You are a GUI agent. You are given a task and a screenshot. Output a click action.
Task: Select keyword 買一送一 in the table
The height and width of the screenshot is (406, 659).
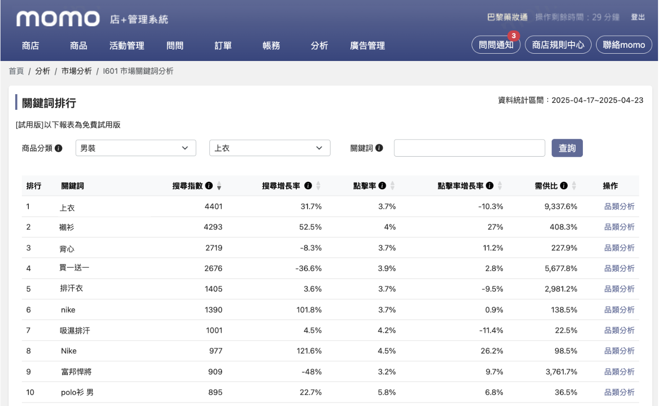[75, 268]
